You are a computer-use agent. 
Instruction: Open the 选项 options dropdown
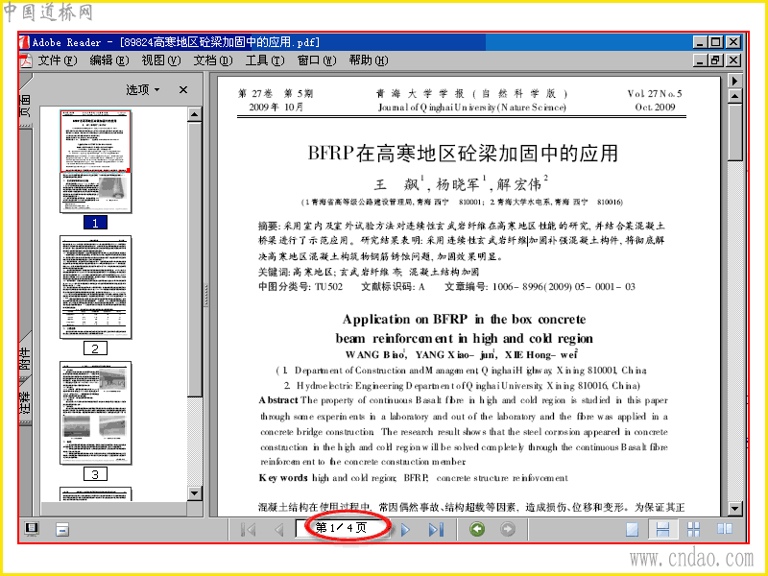point(143,89)
